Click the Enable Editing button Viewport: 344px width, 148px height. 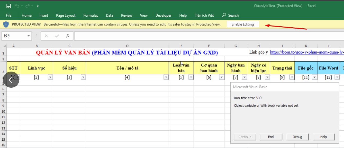tap(243, 24)
